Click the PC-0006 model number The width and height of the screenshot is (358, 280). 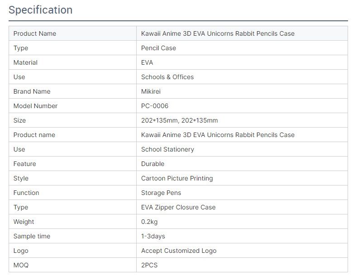(x=155, y=106)
